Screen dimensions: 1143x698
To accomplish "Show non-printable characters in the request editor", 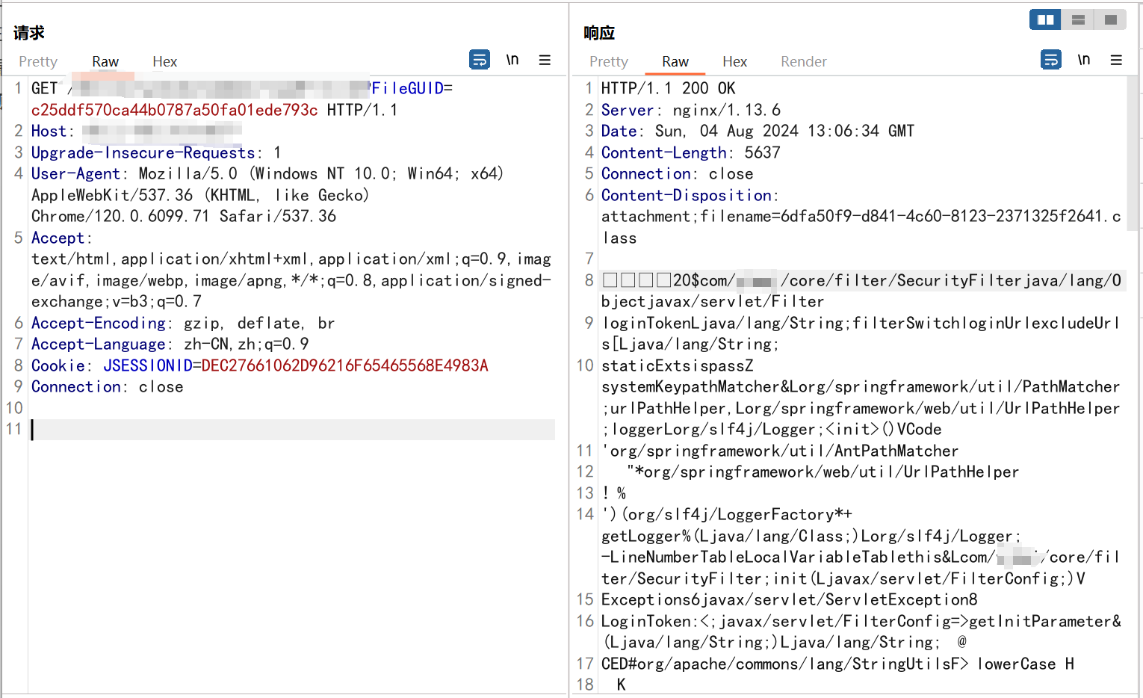I will coord(512,60).
